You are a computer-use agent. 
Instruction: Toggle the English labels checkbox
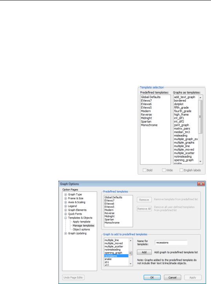[x=181, y=170]
